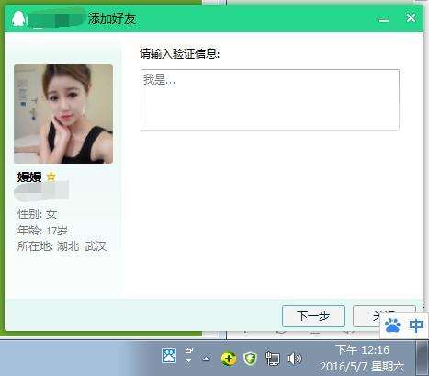Expand hidden tray icons with the up arrow
The image size is (429, 376).
coord(207,359)
